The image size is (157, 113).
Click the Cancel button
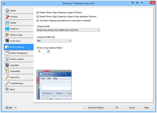pos(132,108)
